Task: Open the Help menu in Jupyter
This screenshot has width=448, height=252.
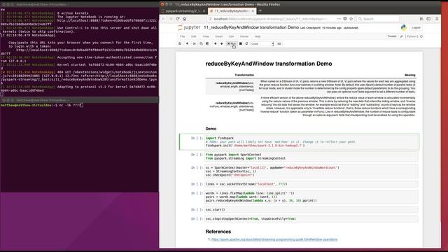Action: coord(258,36)
